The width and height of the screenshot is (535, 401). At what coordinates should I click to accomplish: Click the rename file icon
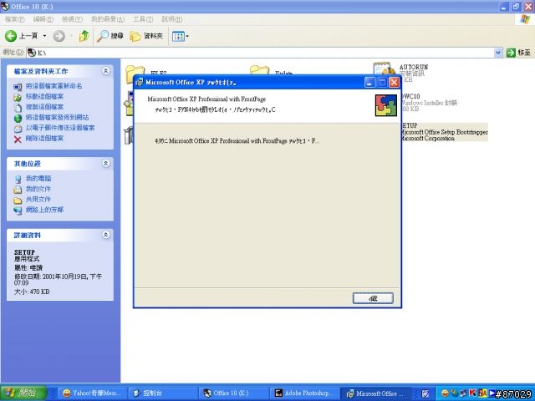pos(18,87)
